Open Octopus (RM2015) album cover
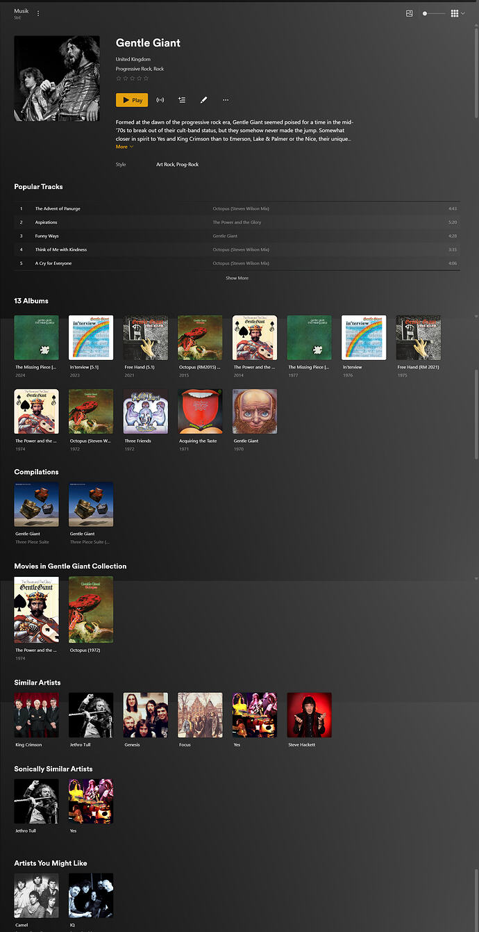Screen dimensions: 479x932 (200, 338)
